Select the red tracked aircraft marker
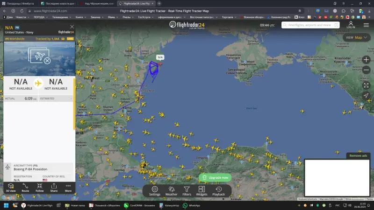The width and height of the screenshot is (374, 210). tap(160, 64)
